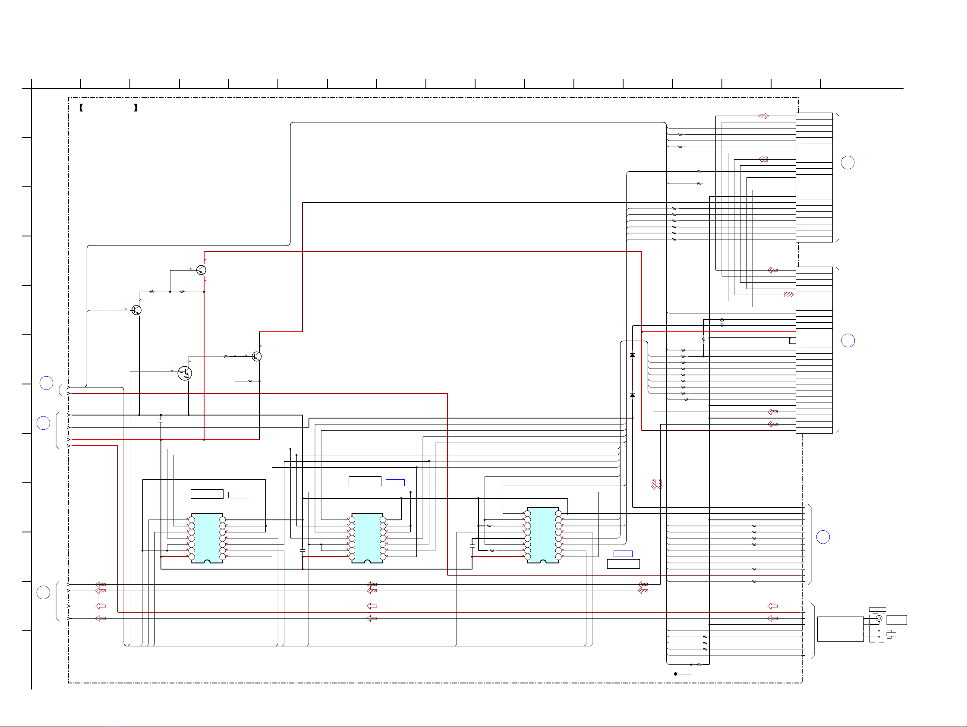Click the top-right pin connector block
This screenshot has height=727, width=967.
pyautogui.click(x=814, y=177)
